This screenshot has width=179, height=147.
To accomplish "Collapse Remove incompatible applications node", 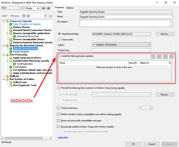I will click(7, 33).
